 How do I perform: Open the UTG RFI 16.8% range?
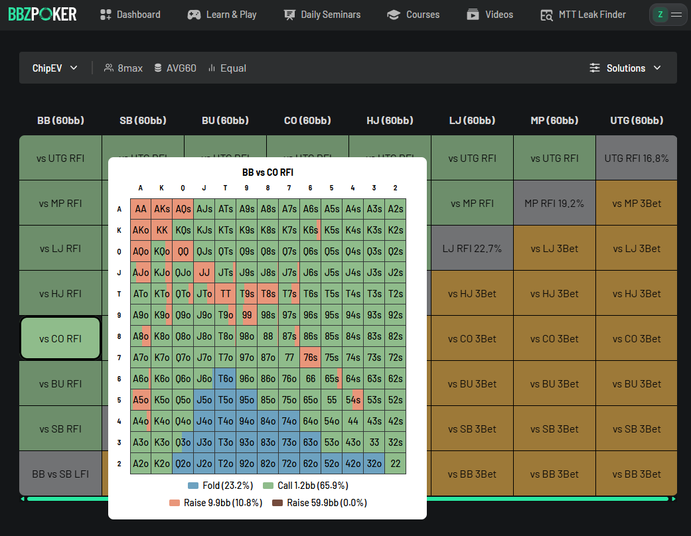pos(636,159)
